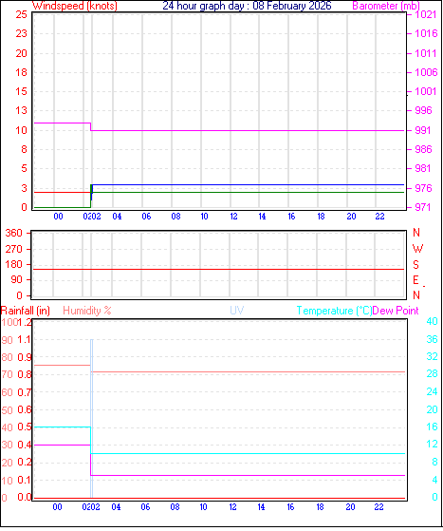
Task: Select the 981 barometer scale value
Action: coord(423,168)
